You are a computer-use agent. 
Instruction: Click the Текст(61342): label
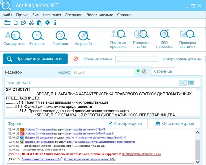pos(19,83)
